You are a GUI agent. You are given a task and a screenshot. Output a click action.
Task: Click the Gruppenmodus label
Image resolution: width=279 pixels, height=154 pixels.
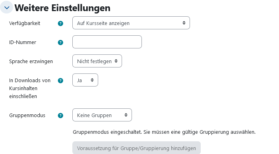(x=27, y=115)
